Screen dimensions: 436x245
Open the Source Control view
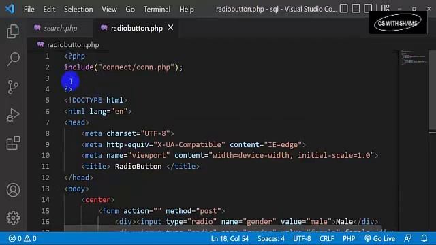coord(13,87)
